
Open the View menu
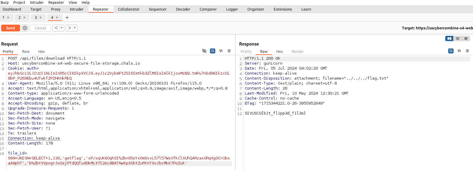(73, 3)
